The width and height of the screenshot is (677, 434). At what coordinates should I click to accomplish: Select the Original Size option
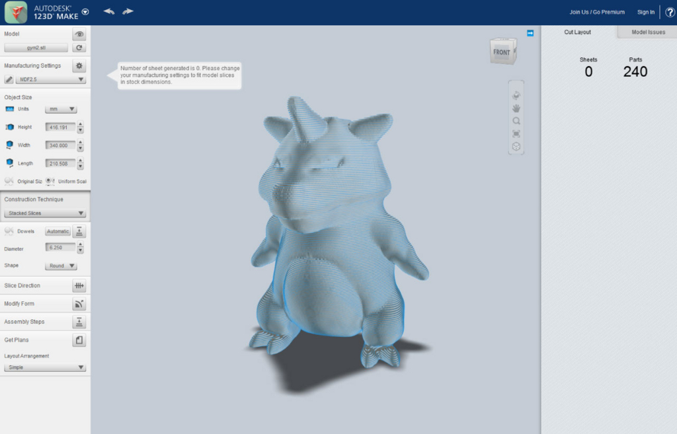23,181
